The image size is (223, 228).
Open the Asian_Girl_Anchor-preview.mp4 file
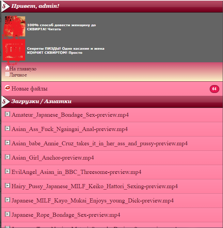point(53,158)
